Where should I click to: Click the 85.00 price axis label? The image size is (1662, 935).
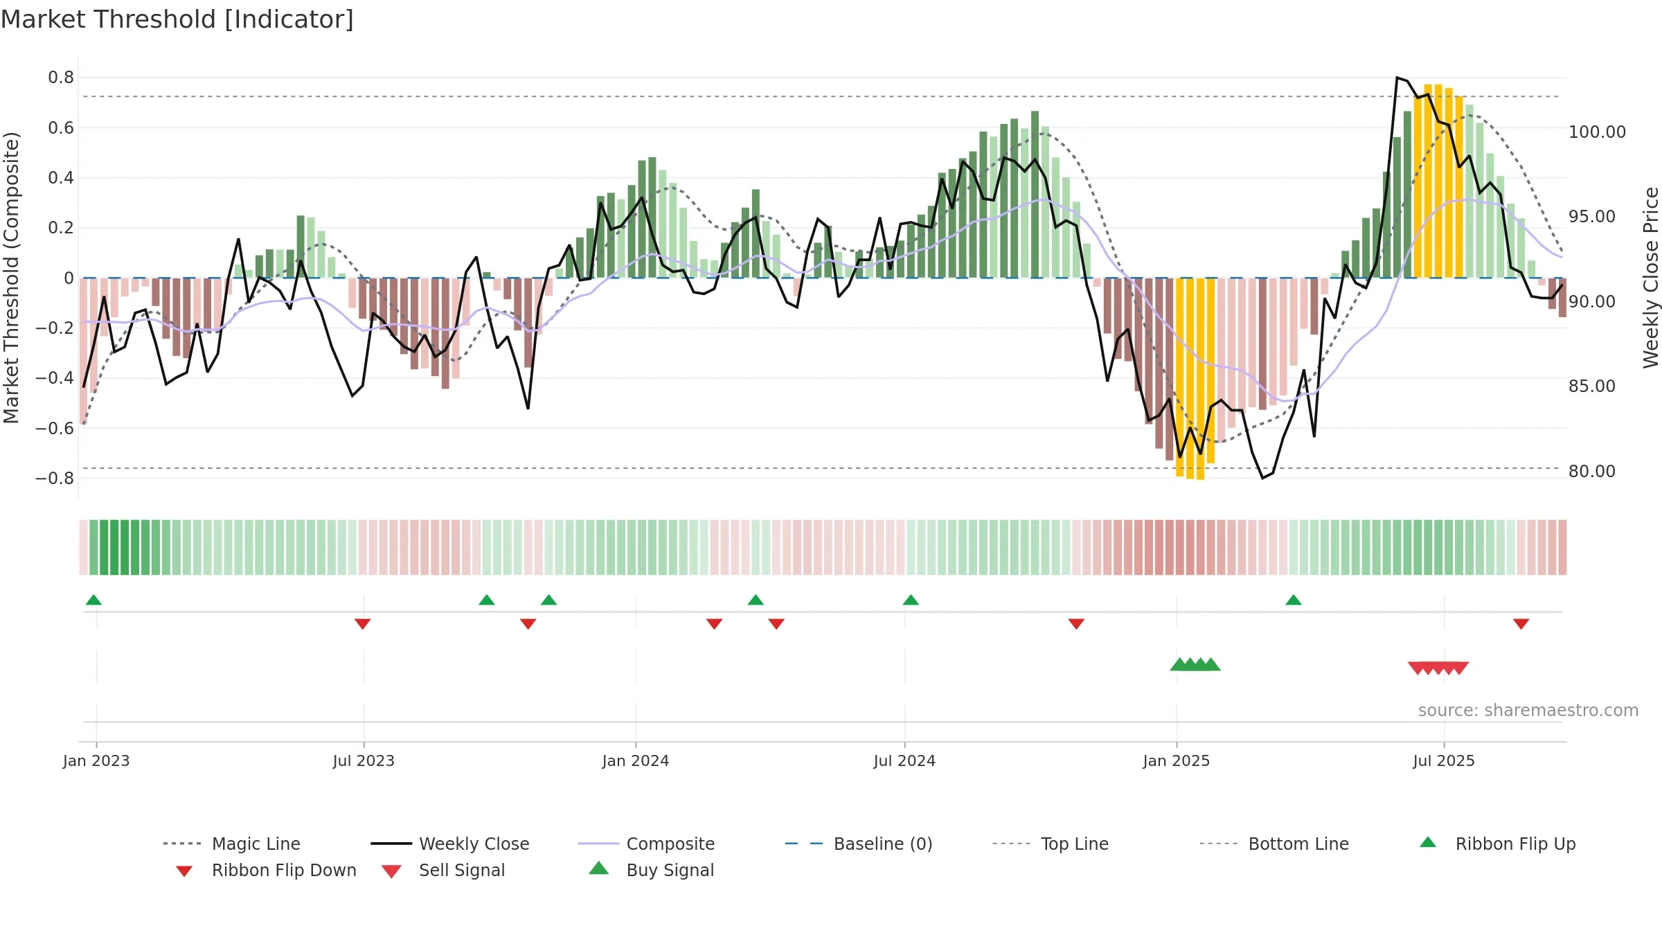tap(1592, 386)
